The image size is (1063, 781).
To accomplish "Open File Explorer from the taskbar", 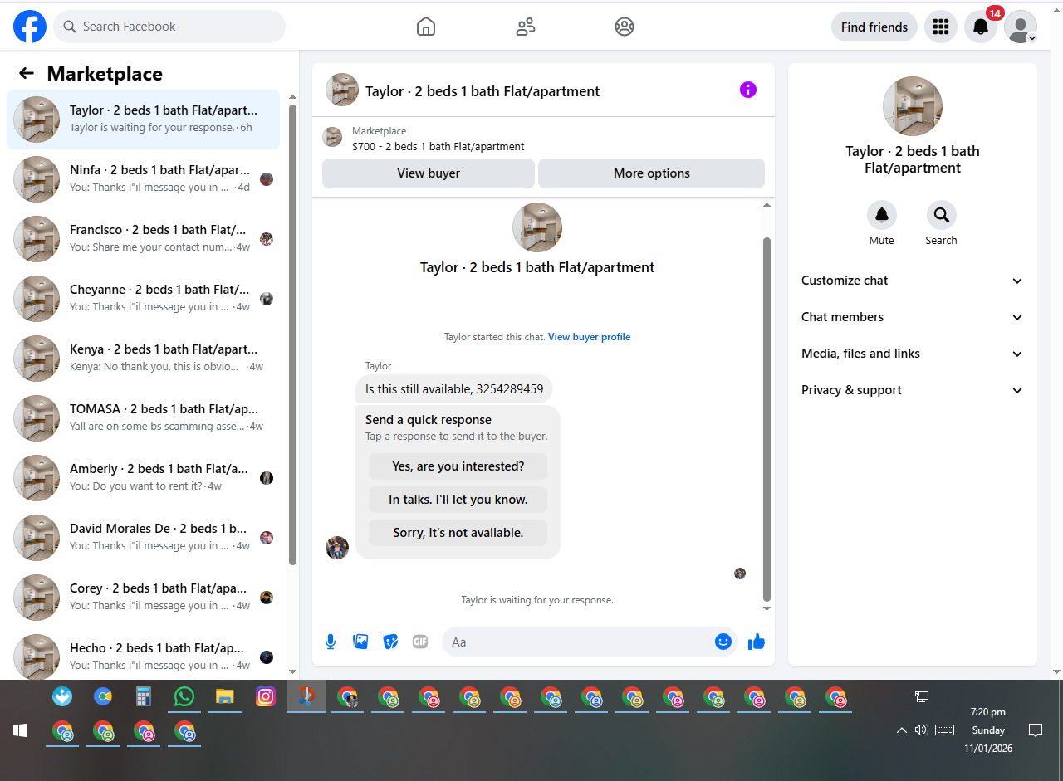I will click(225, 696).
